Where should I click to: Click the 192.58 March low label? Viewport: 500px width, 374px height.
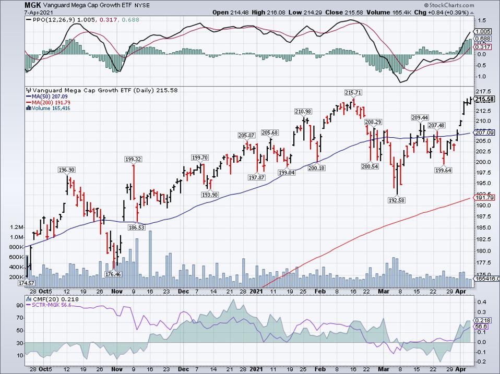point(396,200)
